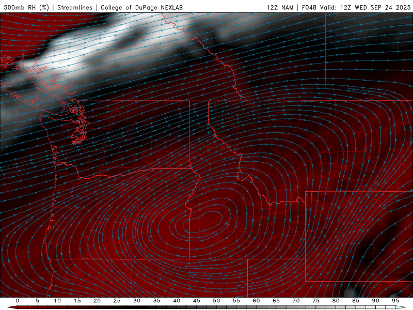Click the '30' color scale label

tap(137, 301)
